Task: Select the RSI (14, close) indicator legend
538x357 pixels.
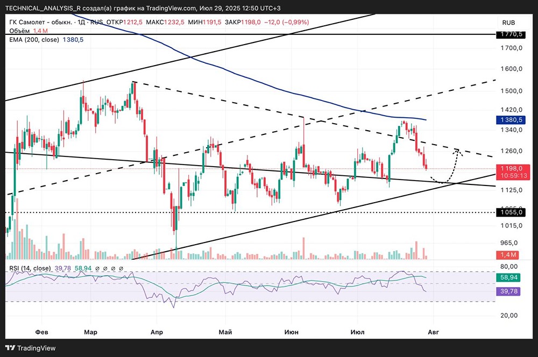Action: [x=30, y=268]
